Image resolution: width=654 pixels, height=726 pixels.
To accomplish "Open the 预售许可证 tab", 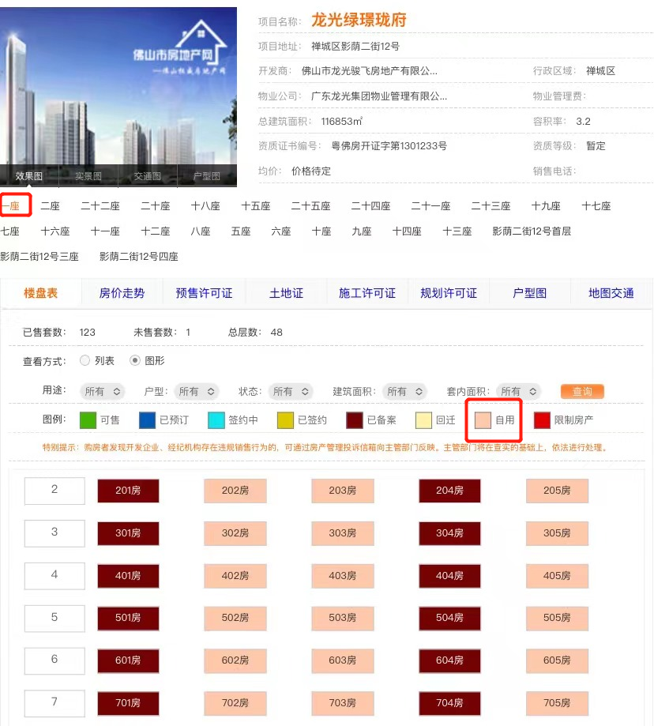I will point(204,293).
